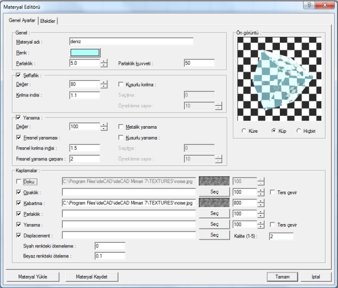Click the Yansıma Değer field showing 100
338x288 pixels.
click(x=85, y=127)
